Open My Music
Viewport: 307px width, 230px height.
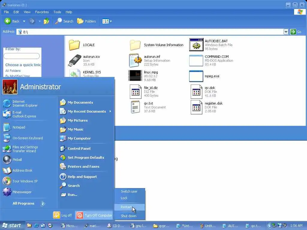point(72,129)
